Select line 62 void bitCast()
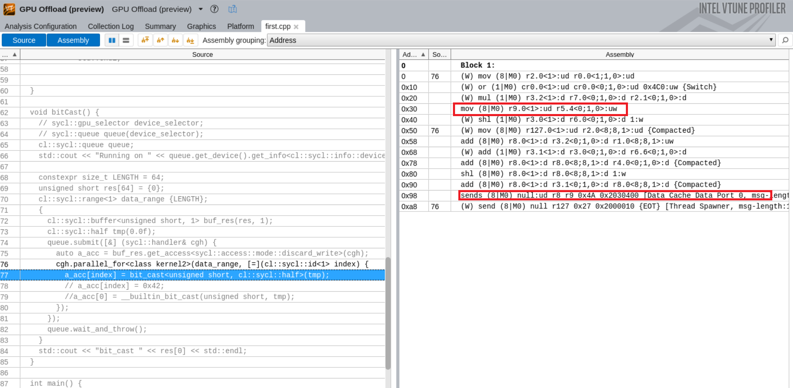 click(192, 112)
